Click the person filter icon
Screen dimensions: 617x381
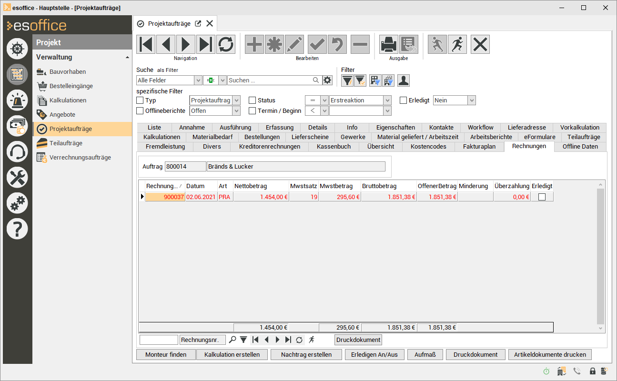[x=404, y=80]
